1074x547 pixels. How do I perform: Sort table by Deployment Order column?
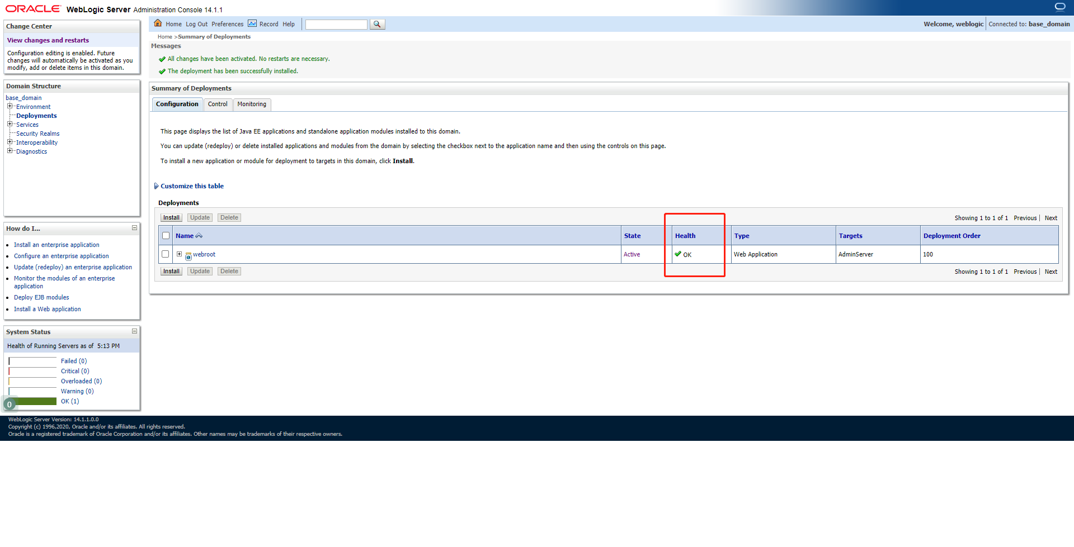(x=951, y=236)
